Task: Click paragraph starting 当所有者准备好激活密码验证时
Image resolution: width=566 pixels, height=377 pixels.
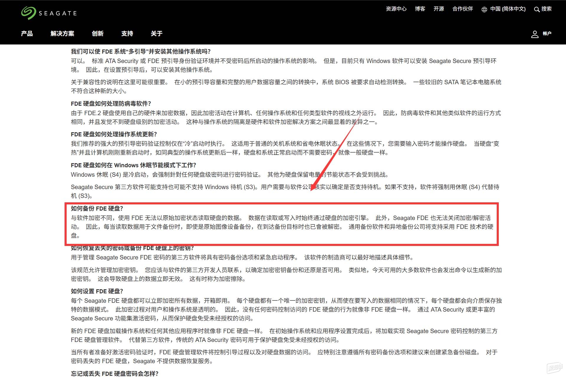Action: pos(284,357)
